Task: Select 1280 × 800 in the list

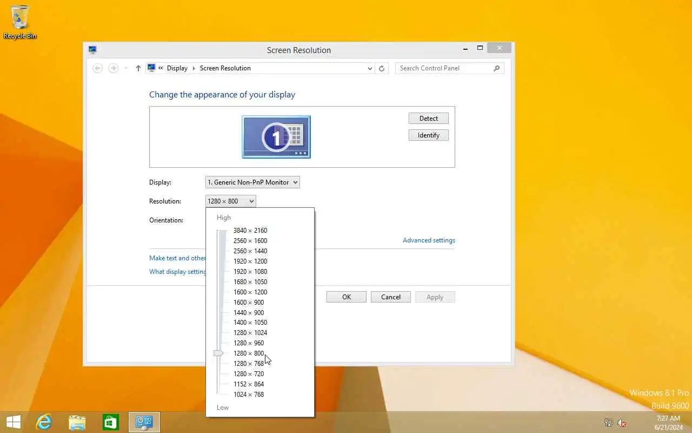Action: (x=249, y=353)
